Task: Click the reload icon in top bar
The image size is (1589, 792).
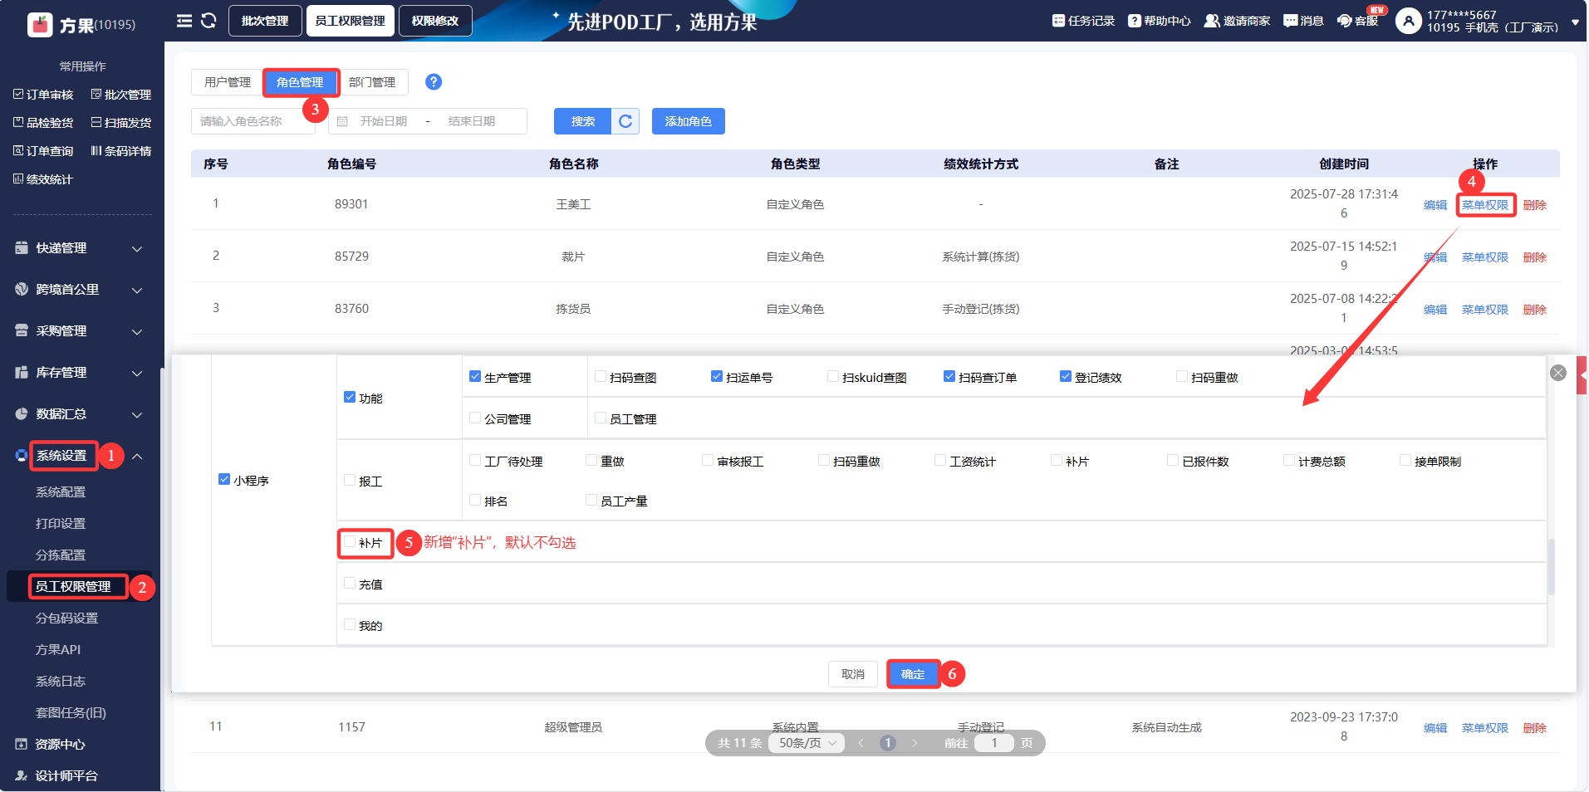Action: tap(208, 21)
